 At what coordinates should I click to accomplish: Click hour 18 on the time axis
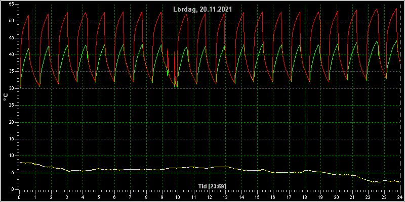coord(305,197)
